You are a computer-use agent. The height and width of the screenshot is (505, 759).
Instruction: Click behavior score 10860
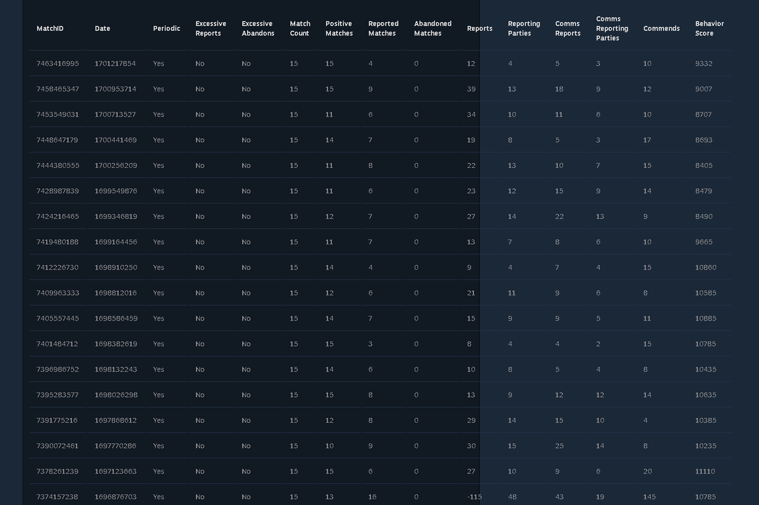point(706,268)
